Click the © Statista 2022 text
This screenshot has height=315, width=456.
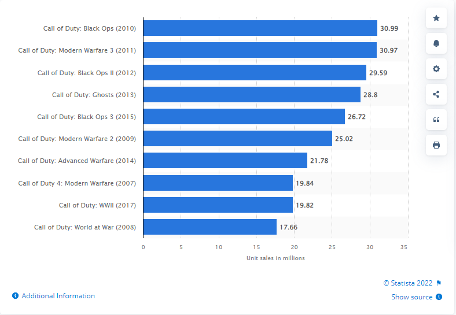tap(408, 283)
